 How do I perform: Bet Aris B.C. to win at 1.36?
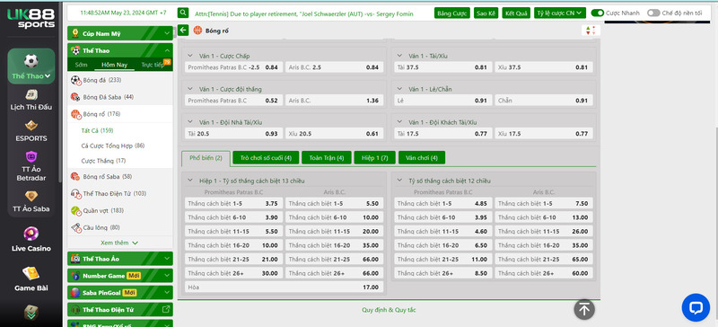click(x=334, y=101)
